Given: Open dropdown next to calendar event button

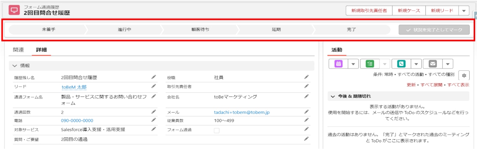Looking at the screenshot, I should click(x=353, y=64).
